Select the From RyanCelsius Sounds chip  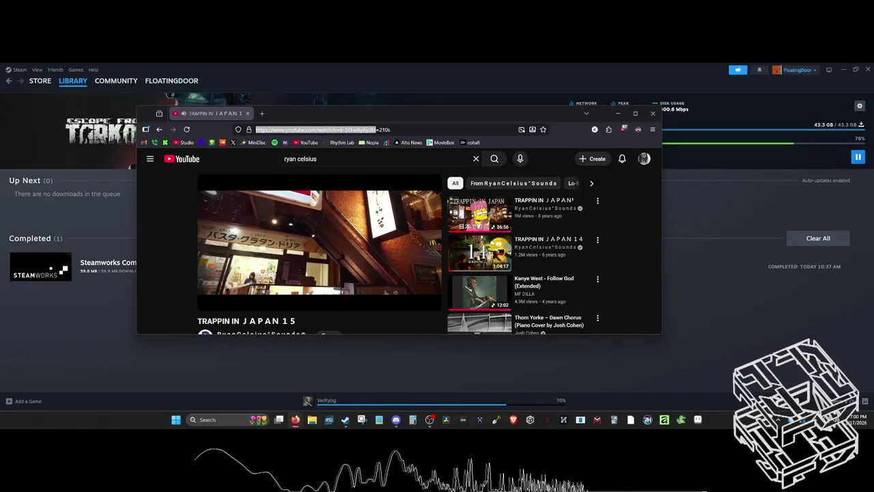pos(513,183)
